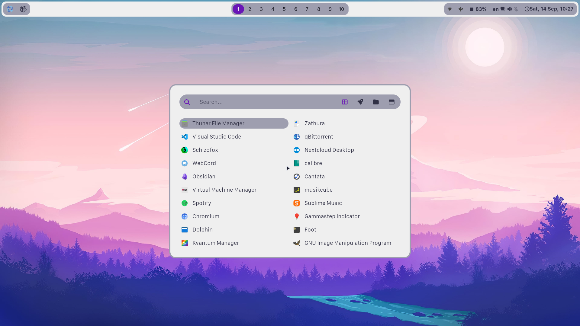Open musikcube
This screenshot has height=326, width=580.
coord(346,190)
